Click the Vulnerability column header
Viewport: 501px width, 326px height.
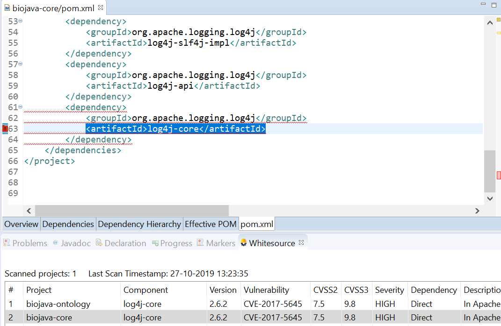click(266, 290)
